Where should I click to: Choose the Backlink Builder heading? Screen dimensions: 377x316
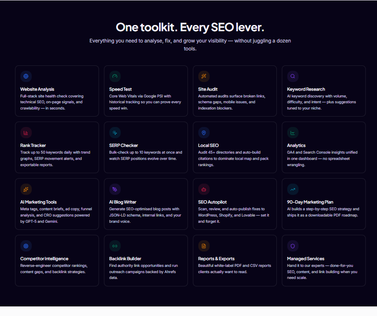(x=125, y=259)
